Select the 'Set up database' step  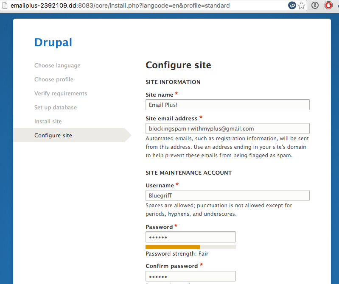tap(56, 107)
